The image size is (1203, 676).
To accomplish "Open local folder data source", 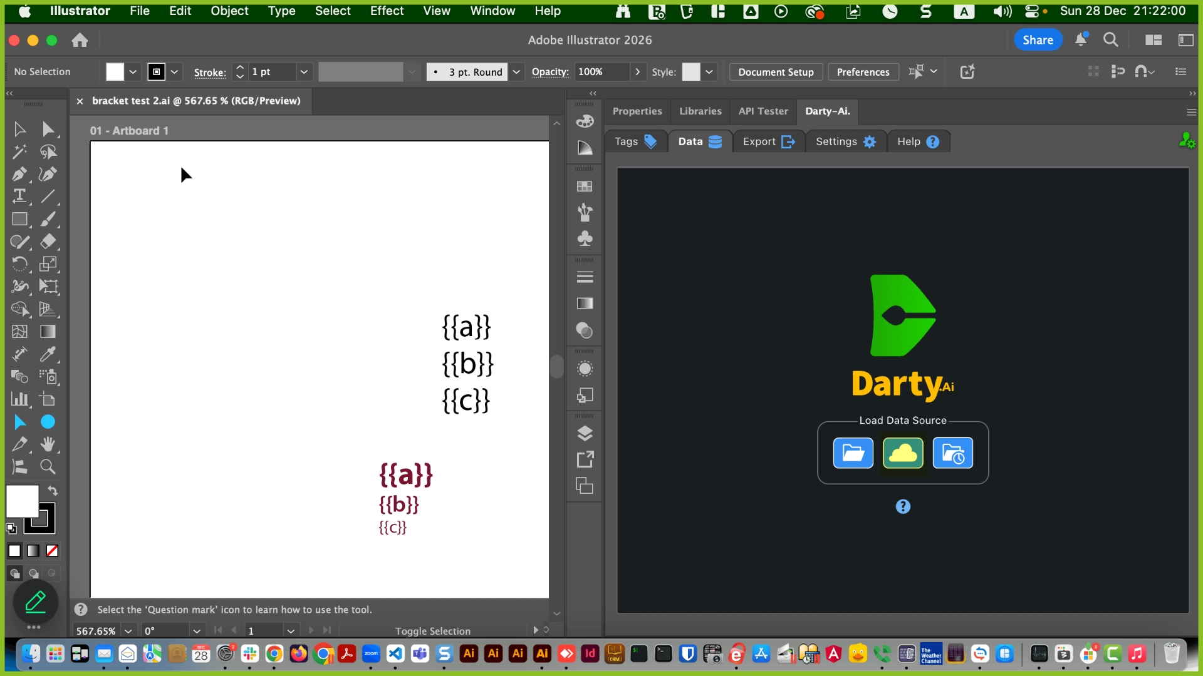I will click(x=853, y=453).
